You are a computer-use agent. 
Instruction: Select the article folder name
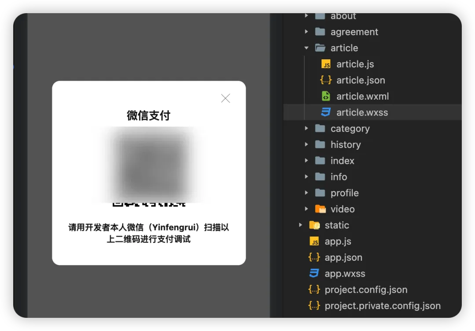point(344,48)
